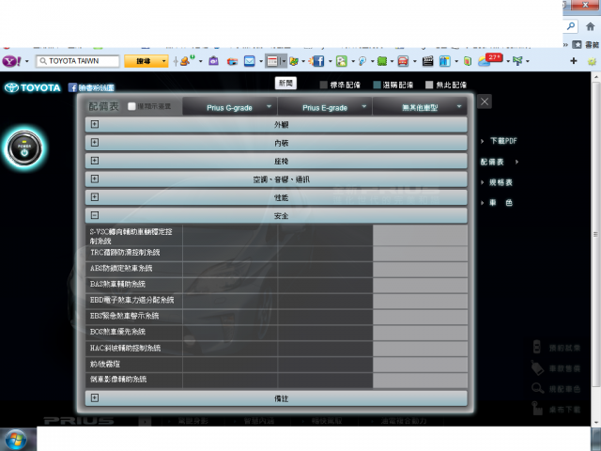Screen dimensions: 601x451
Task: Open the Toyota Facebook fan page link
Action: coord(92,87)
